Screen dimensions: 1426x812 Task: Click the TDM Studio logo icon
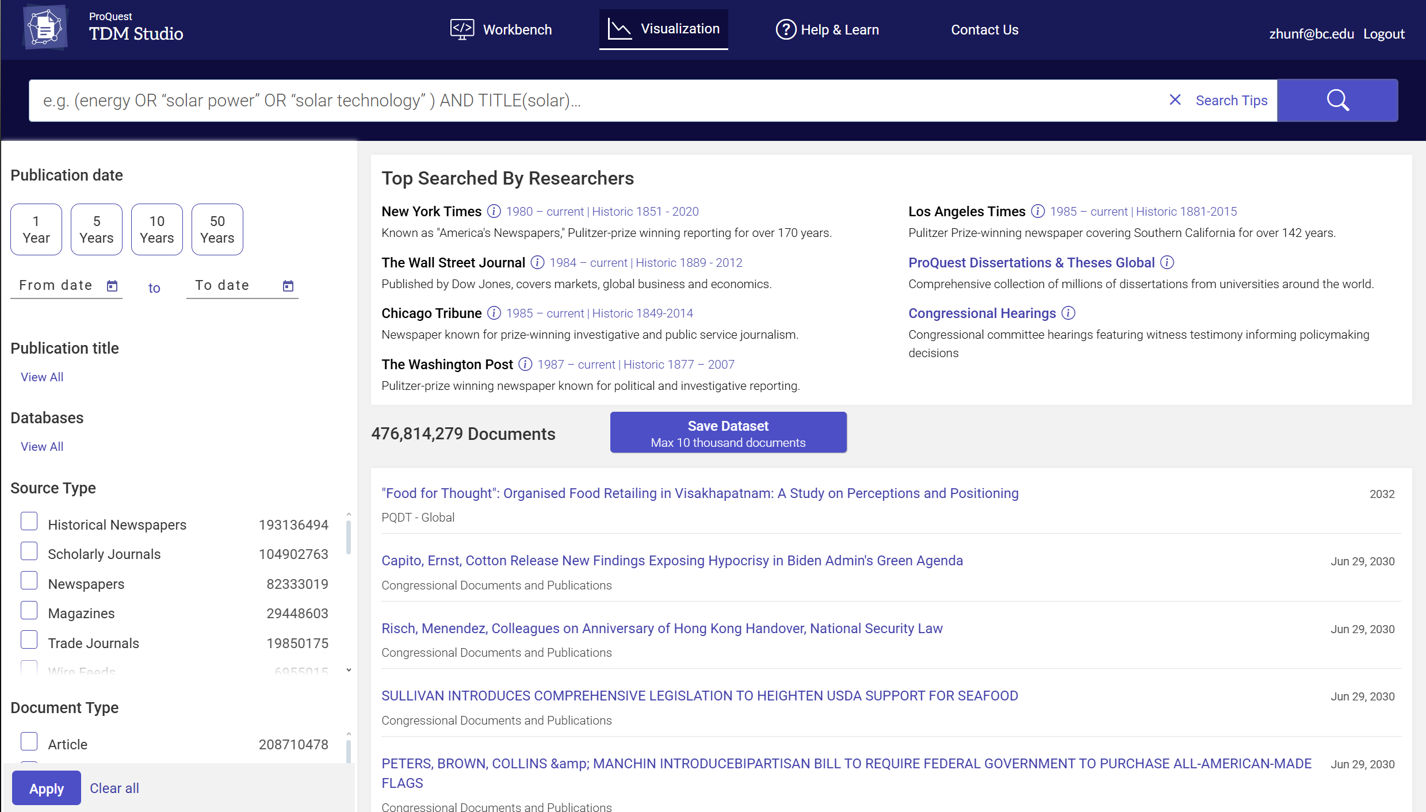(x=45, y=28)
